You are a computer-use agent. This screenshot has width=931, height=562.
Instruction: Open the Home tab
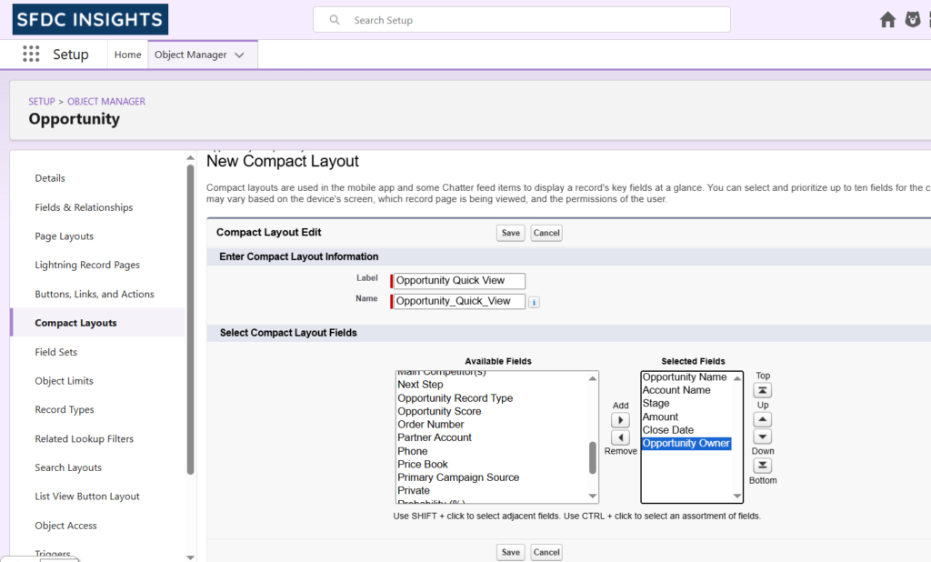127,55
